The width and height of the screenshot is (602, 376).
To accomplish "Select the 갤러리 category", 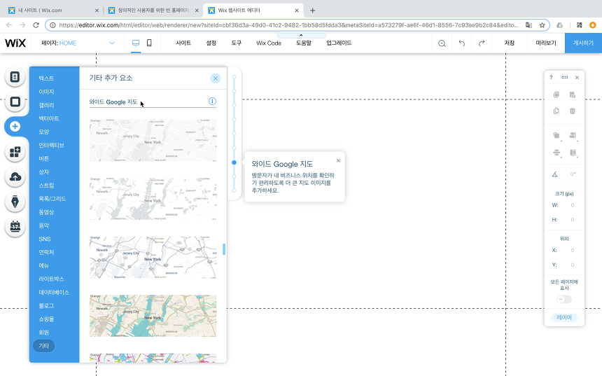I will point(46,105).
